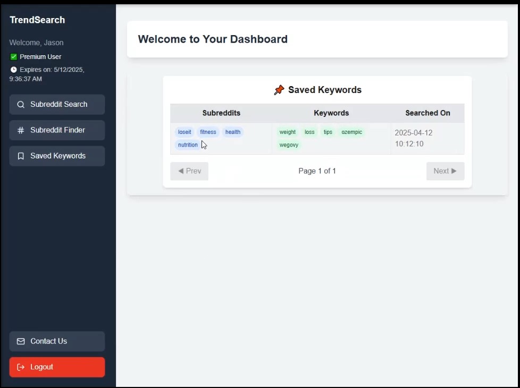Image resolution: width=520 pixels, height=388 pixels.
Task: Open the Contact Us page
Action: coord(57,341)
